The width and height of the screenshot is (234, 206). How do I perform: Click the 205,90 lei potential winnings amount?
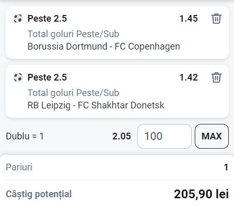201,194
